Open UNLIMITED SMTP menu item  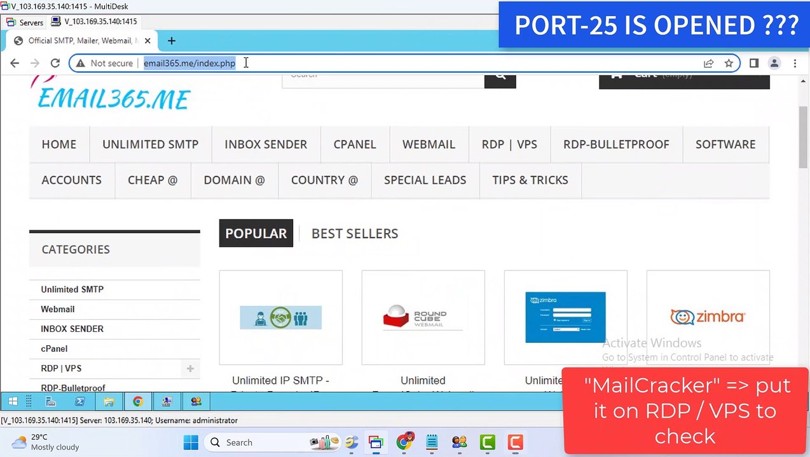151,144
